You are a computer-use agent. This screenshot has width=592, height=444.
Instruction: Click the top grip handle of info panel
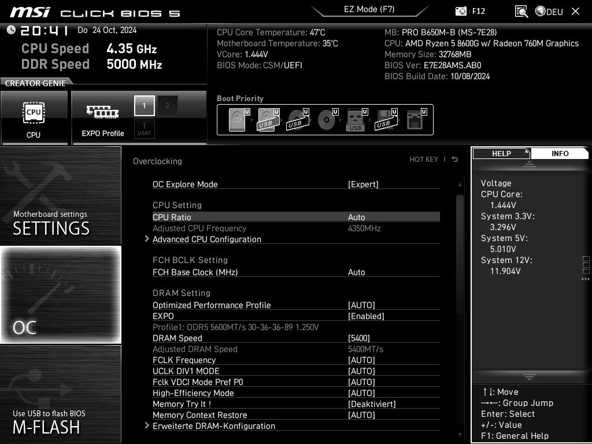(530, 164)
